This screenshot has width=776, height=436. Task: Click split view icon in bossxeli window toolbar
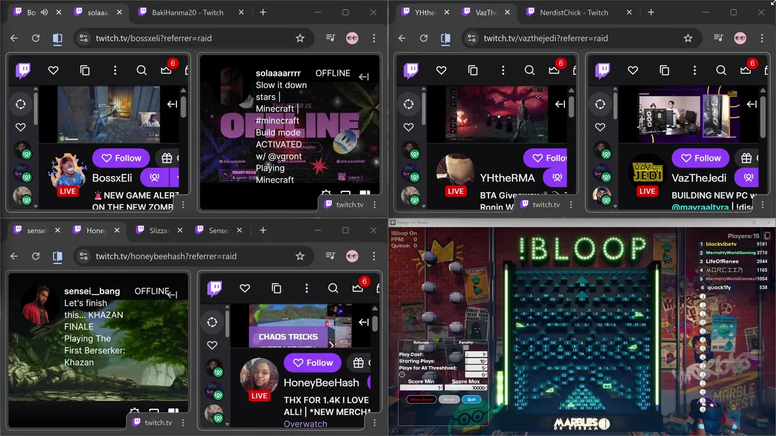58,38
